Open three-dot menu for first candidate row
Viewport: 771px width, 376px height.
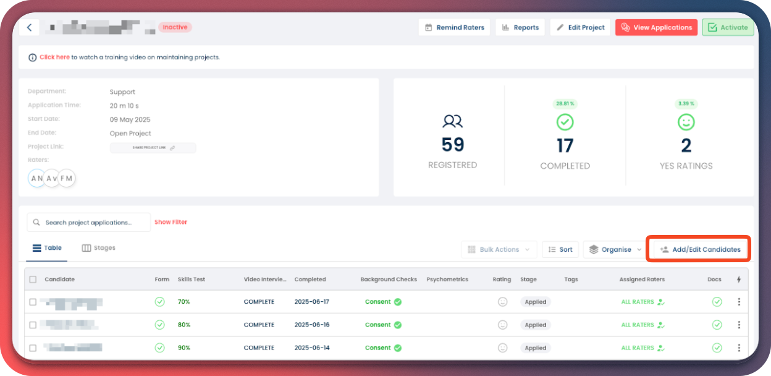click(739, 302)
